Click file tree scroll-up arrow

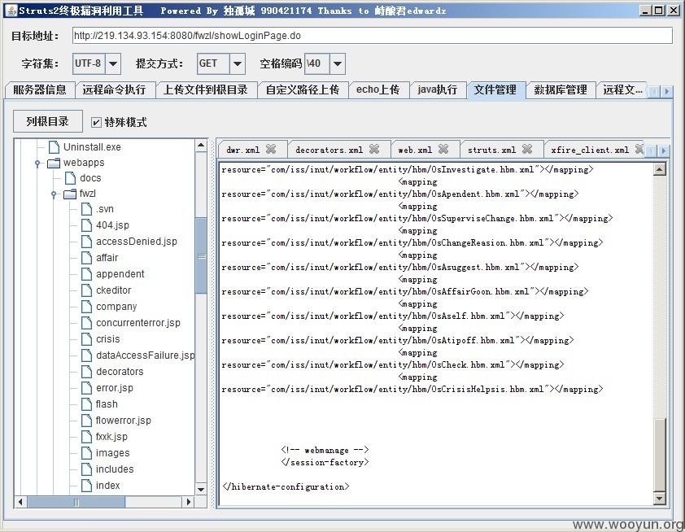click(201, 145)
